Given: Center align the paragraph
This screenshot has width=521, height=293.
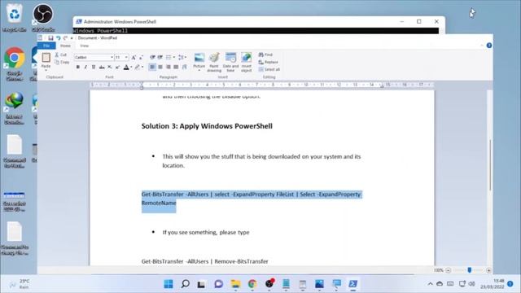Looking at the screenshot, I should pos(160,67).
